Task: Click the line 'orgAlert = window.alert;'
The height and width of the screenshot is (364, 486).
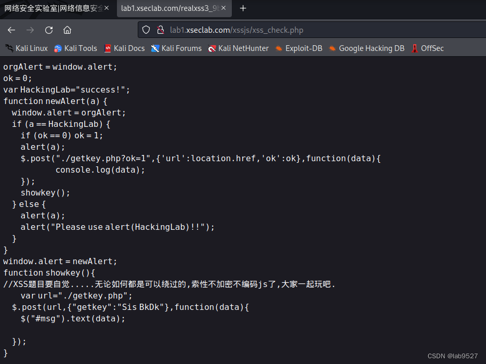Action: point(60,67)
